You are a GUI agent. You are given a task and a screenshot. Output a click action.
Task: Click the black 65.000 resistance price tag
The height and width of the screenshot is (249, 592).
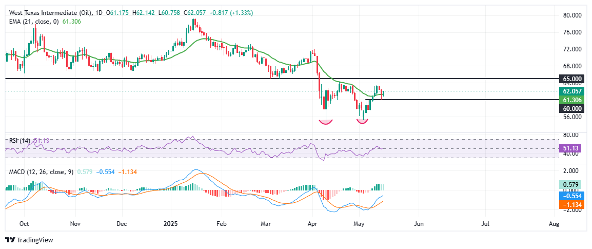(x=573, y=79)
